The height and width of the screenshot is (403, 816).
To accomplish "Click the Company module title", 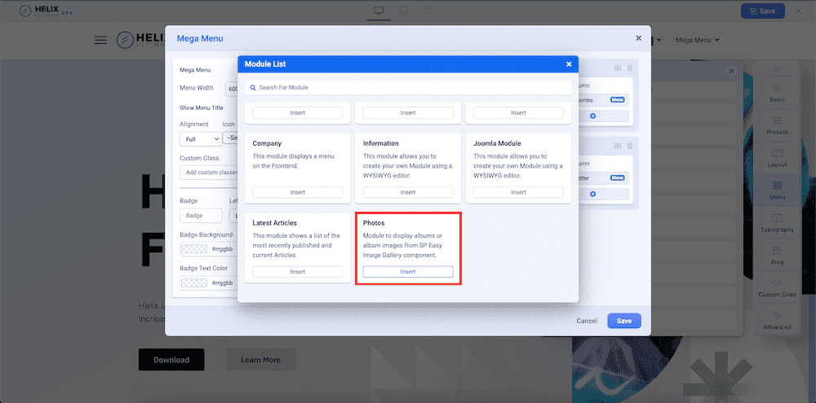I will (x=267, y=143).
